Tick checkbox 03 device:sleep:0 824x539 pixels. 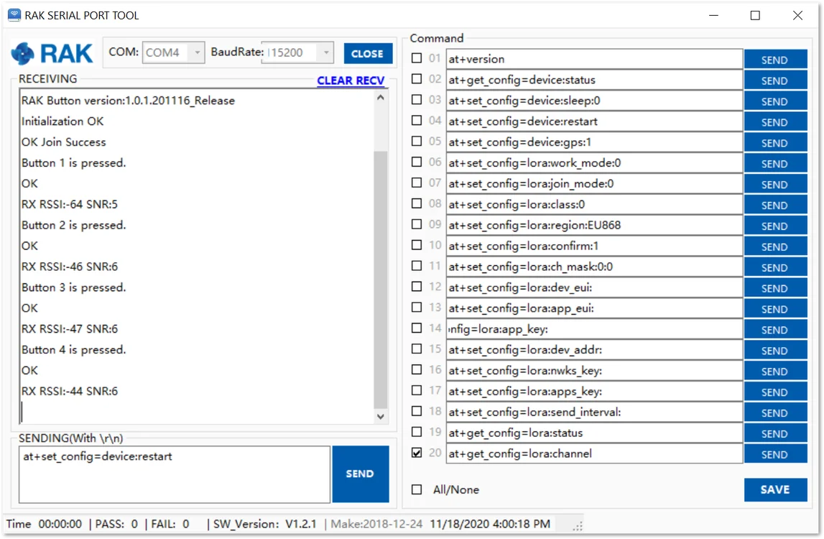[417, 99]
